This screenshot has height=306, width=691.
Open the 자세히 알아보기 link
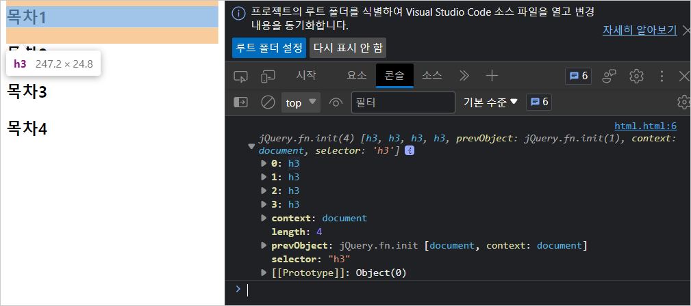pyautogui.click(x=640, y=30)
